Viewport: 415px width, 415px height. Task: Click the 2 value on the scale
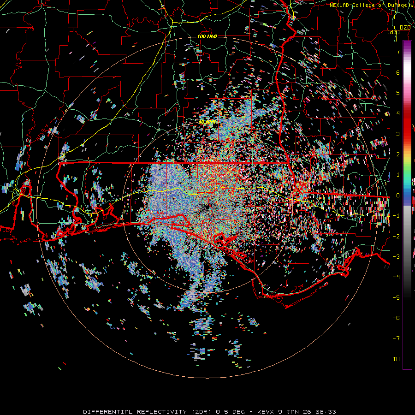click(x=398, y=154)
